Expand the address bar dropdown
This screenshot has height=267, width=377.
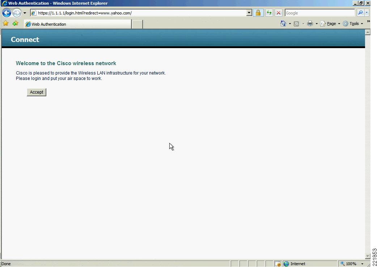(x=249, y=13)
